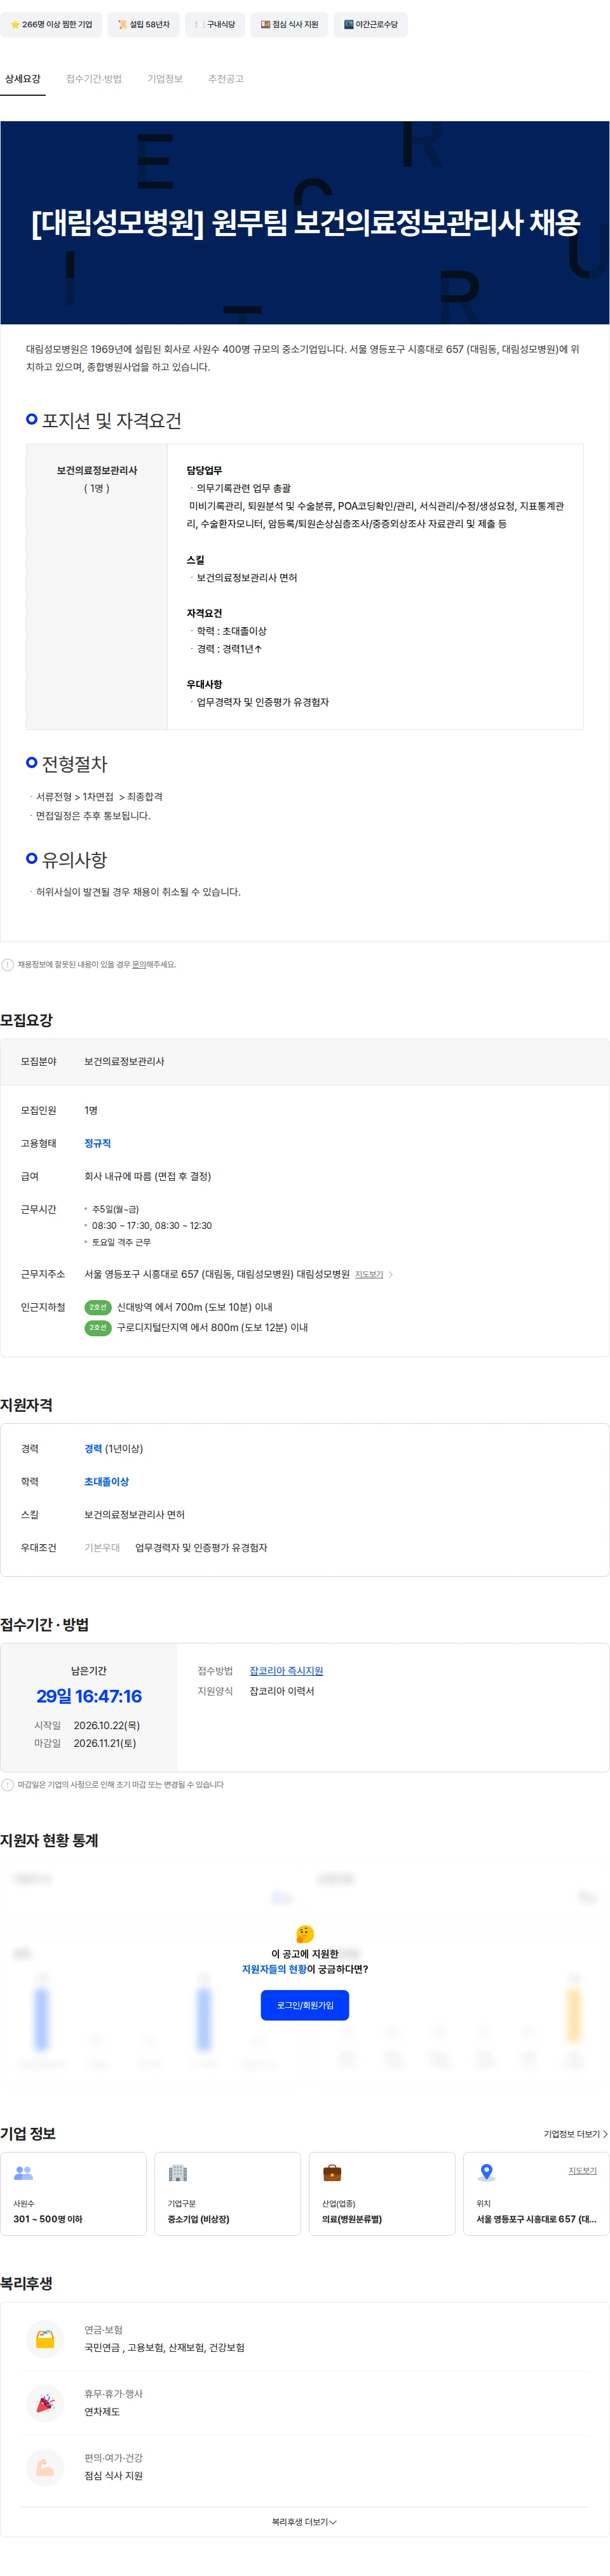Click the 대림성모병원 채용 banner image

(304, 223)
